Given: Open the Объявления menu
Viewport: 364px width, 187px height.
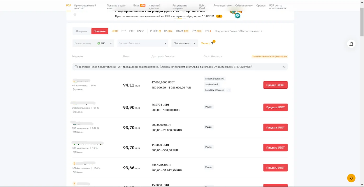Looking at the screenshot, I should pos(244,5).
